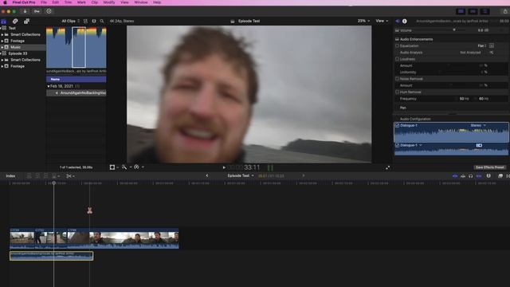Open the blade tool selector dropdown
The image size is (510, 287).
[70, 176]
